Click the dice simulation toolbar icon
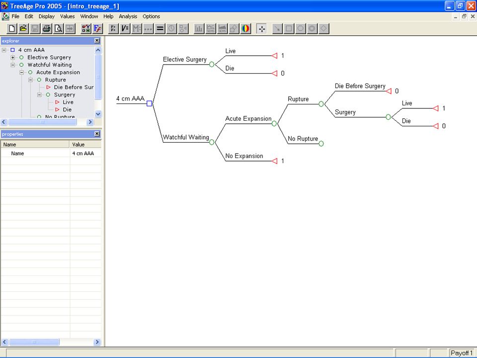The width and height of the screenshot is (477, 358). click(x=234, y=29)
